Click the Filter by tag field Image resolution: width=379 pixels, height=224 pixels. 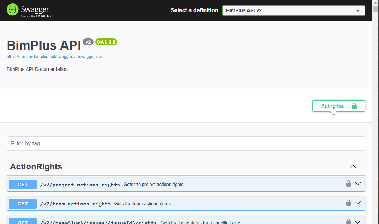tap(186, 144)
